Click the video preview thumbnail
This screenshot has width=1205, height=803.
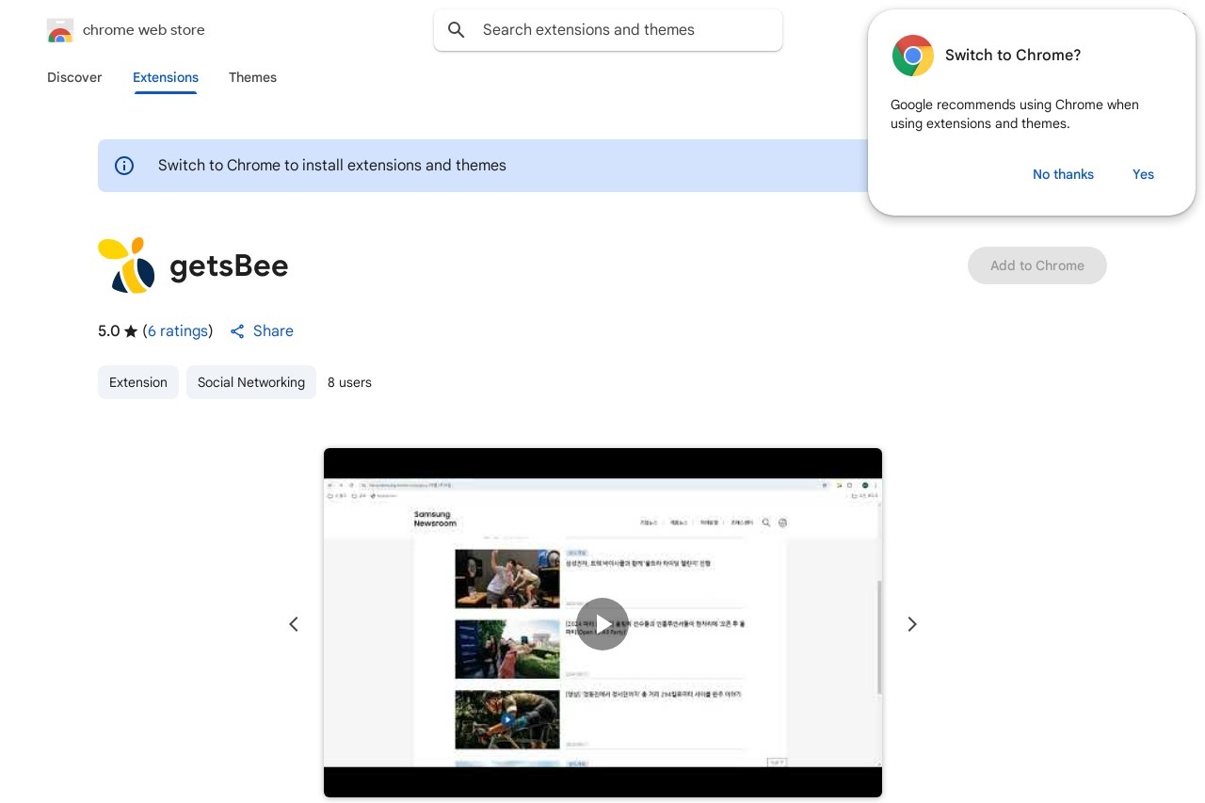pos(602,623)
